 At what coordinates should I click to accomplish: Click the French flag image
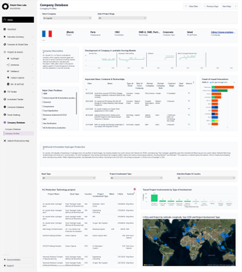[x=47, y=33]
